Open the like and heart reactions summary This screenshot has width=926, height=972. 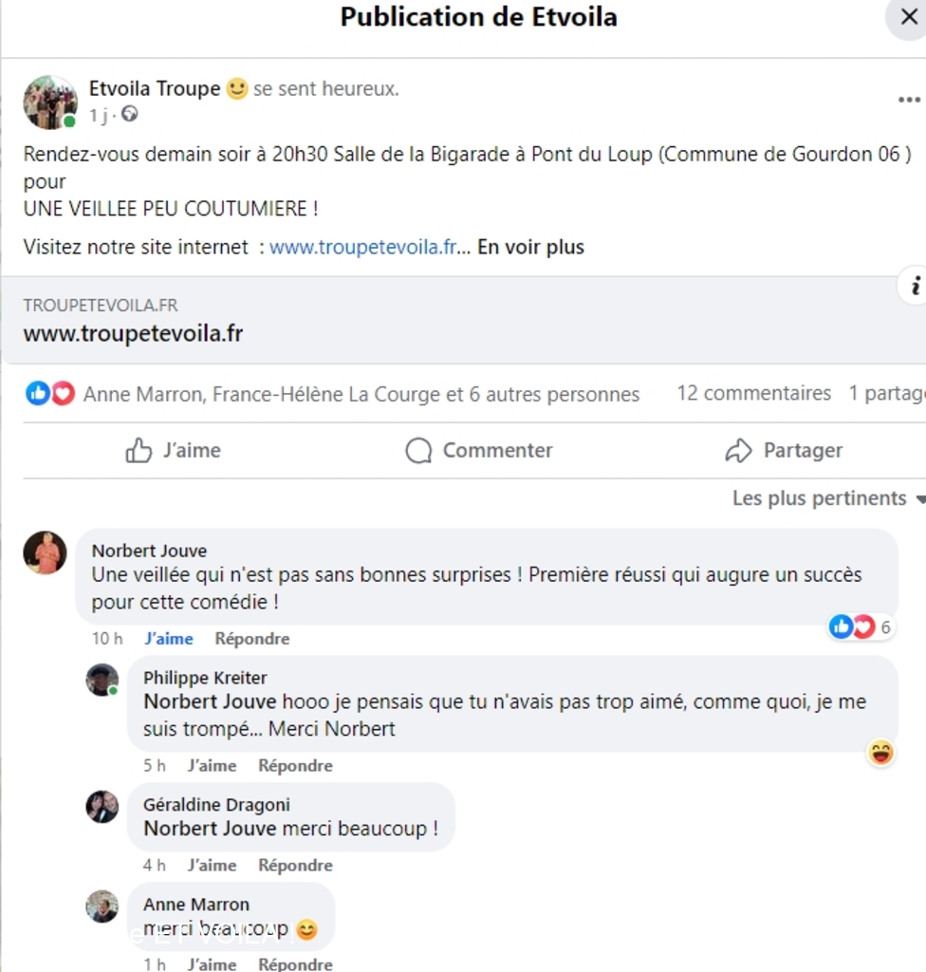click(50, 394)
